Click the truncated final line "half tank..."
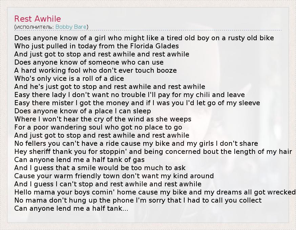 (x=71, y=208)
